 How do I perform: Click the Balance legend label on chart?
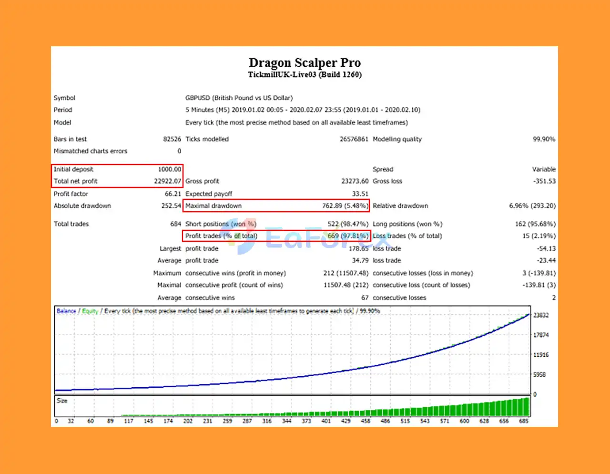(66, 311)
